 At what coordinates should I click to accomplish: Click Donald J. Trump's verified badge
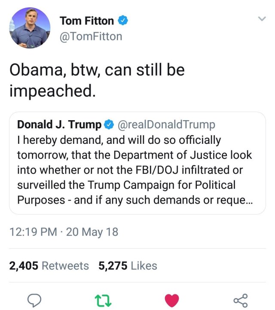tap(109, 125)
